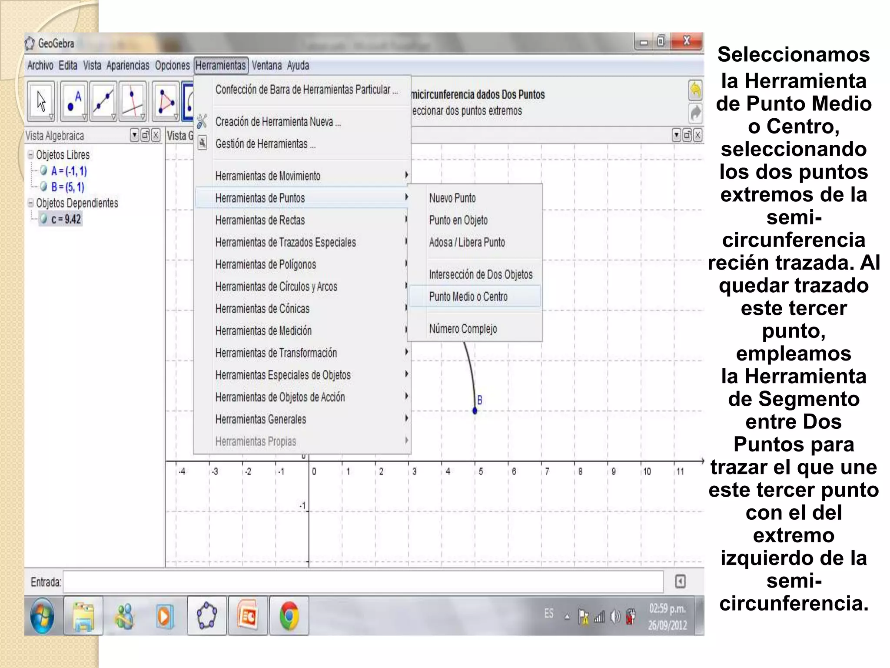Screen dimensions: 890x668
Task: Select the Polygon tool
Action: pos(166,101)
